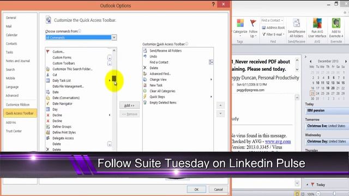
Task: Open Custom Forms dropdown indicator
Action: point(110,58)
